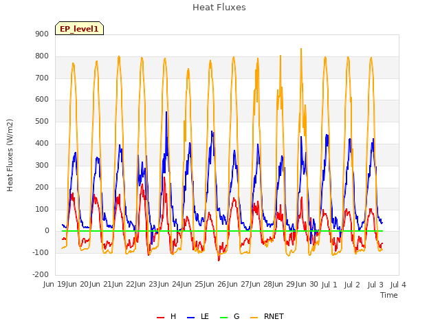Click the red H legend color marker
440x330 pixels.
coord(160,318)
